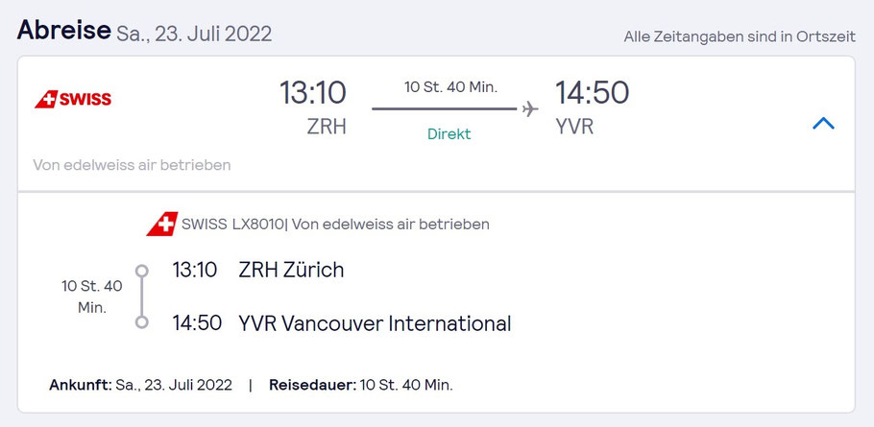Click the SWISS LX8010 flight number text
The width and height of the screenshot is (874, 427).
pyautogui.click(x=232, y=225)
